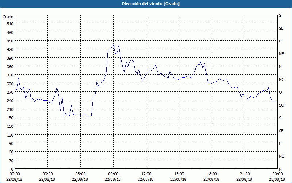Click the 'O' compass label on the right axis

pyautogui.click(x=280, y=92)
